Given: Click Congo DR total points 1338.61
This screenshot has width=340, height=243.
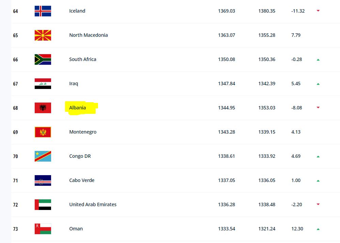Looking at the screenshot, I should 226,156.
